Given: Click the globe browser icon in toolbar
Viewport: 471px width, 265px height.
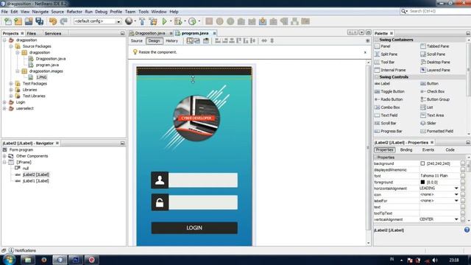Looking at the screenshot, I should point(129,21).
